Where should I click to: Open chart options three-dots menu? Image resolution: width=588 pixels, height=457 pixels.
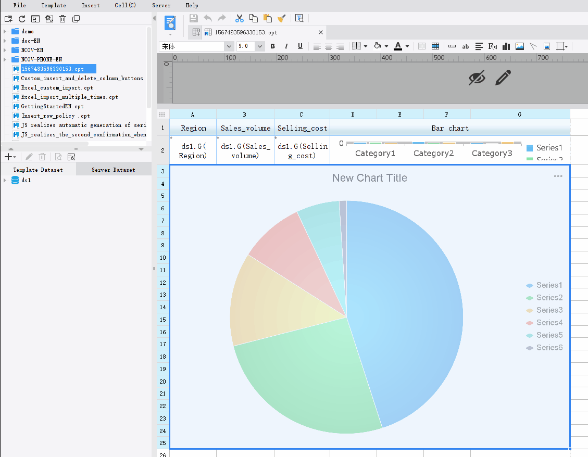pos(558,176)
